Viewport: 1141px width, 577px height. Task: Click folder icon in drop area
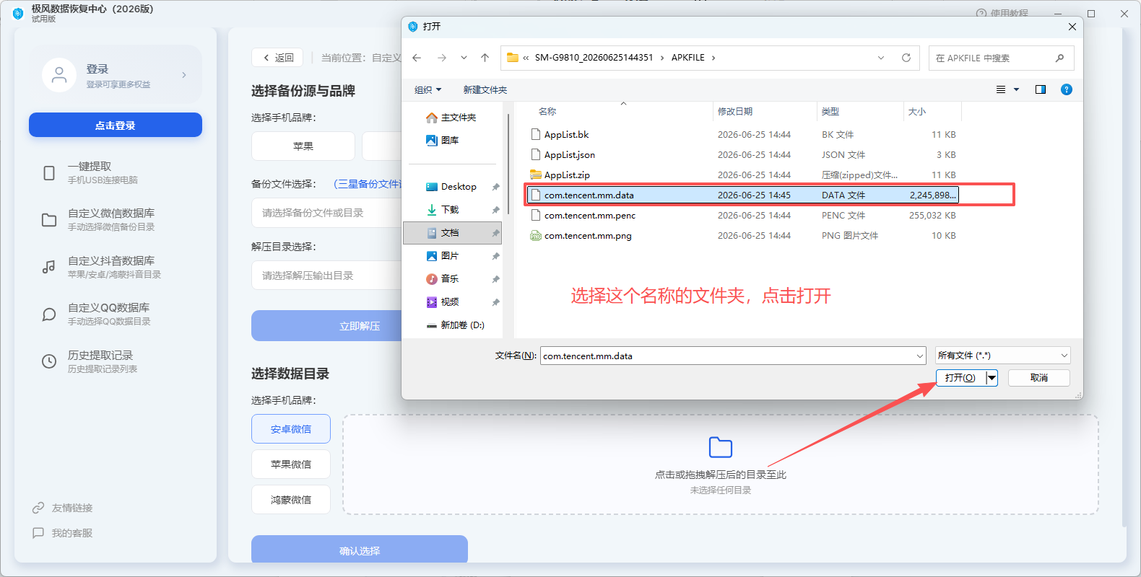[721, 447]
